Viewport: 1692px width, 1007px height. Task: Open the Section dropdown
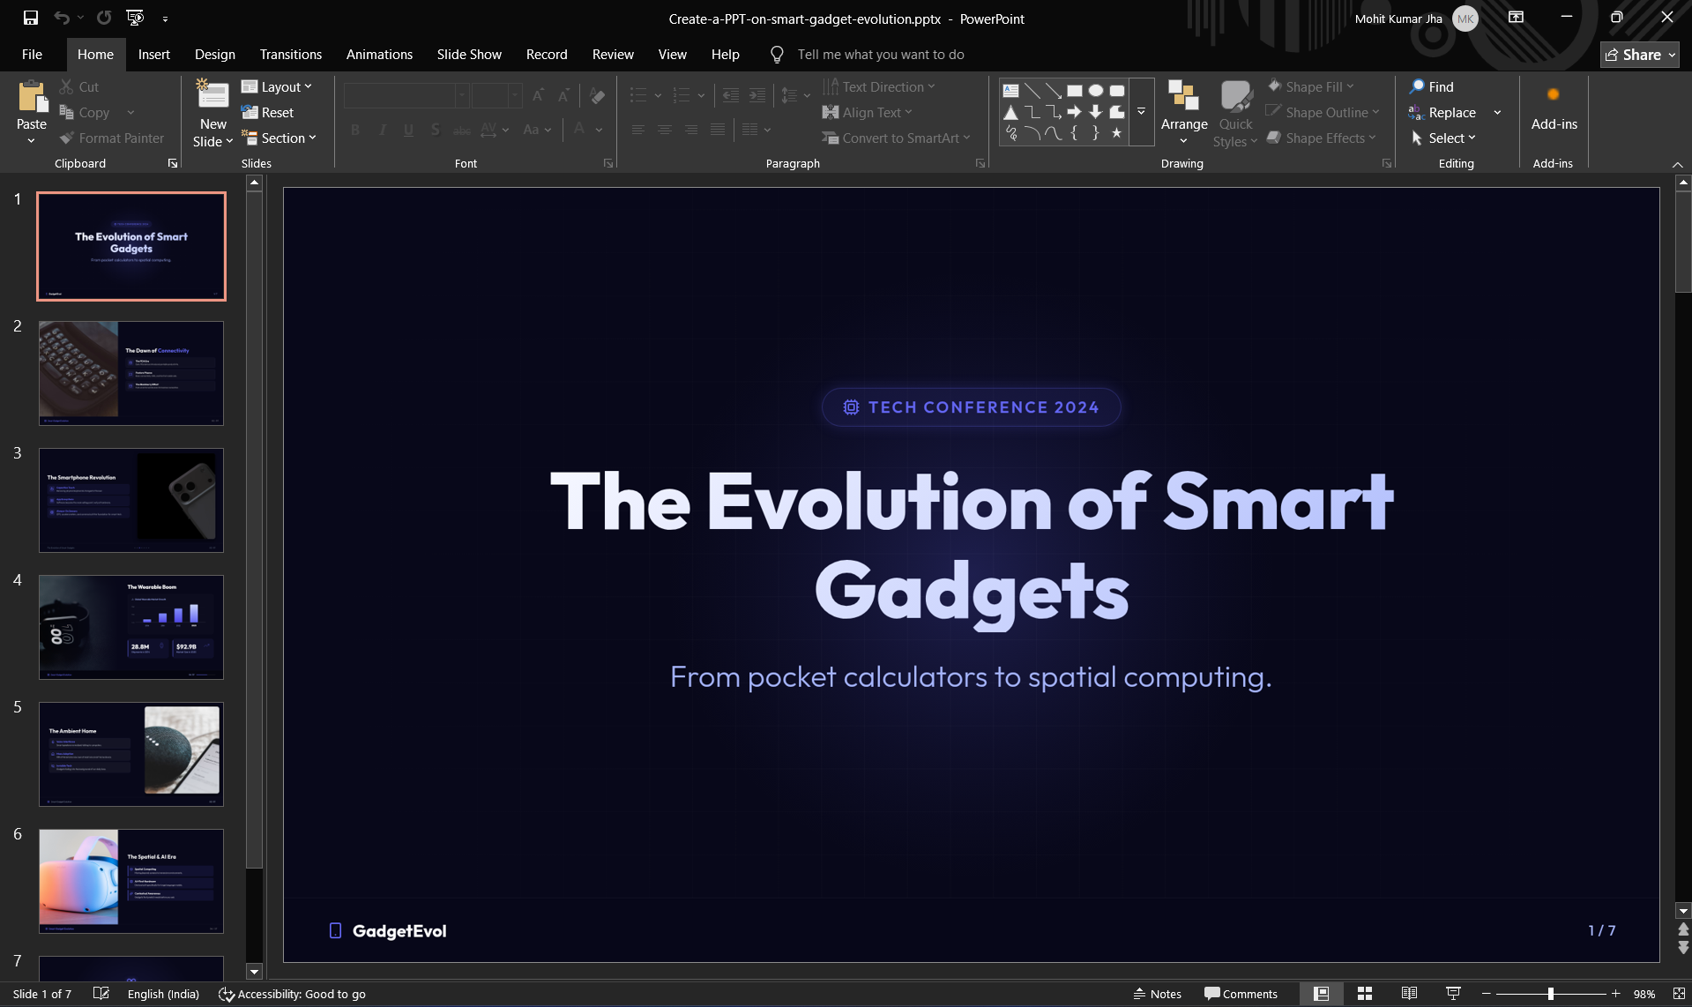coord(279,138)
